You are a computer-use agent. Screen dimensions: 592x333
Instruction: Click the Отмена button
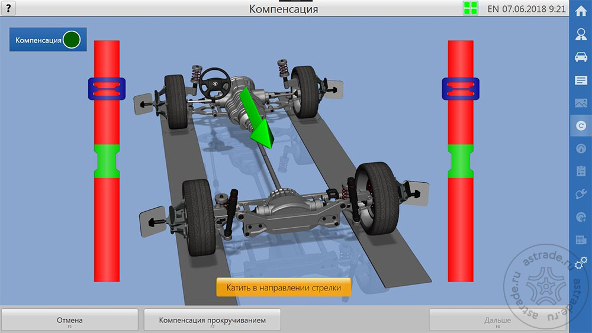pos(69,320)
